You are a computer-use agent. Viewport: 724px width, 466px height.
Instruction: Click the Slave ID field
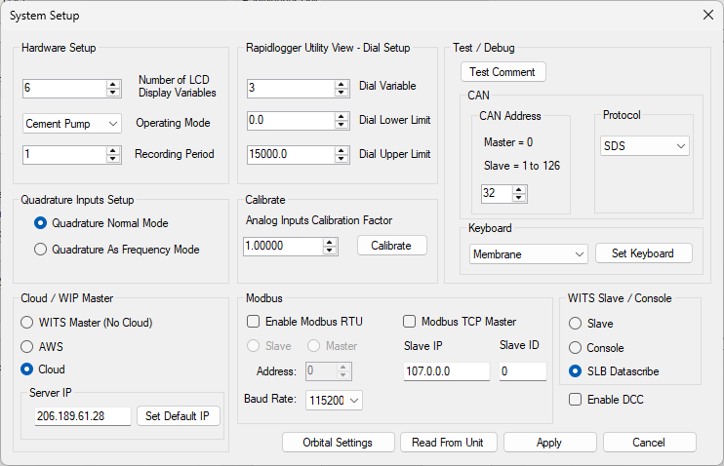523,371
